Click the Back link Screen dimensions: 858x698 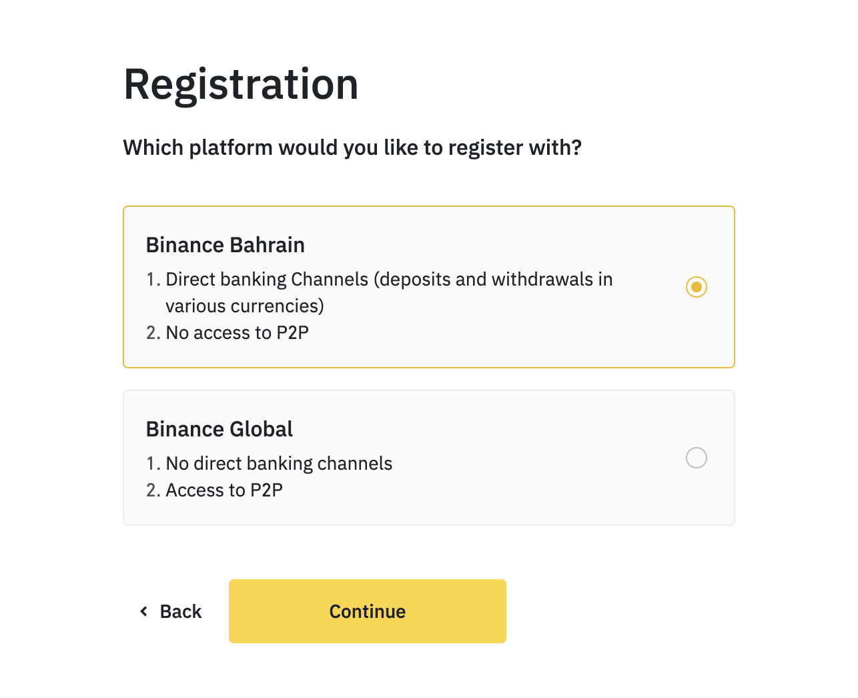[180, 611]
